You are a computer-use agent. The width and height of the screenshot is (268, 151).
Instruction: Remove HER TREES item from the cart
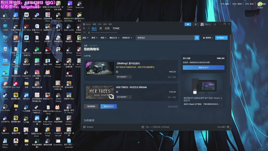[x=174, y=97]
